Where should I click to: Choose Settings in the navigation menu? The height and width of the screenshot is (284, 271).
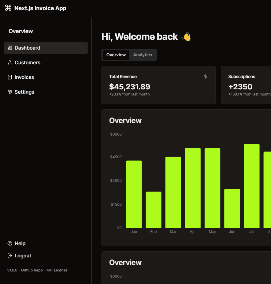pos(25,92)
